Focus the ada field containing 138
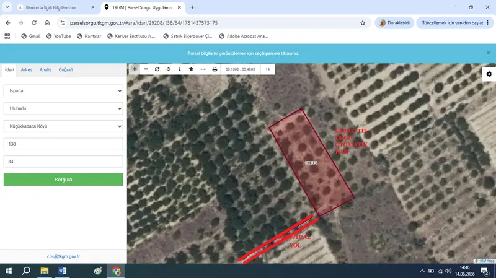 [63, 144]
